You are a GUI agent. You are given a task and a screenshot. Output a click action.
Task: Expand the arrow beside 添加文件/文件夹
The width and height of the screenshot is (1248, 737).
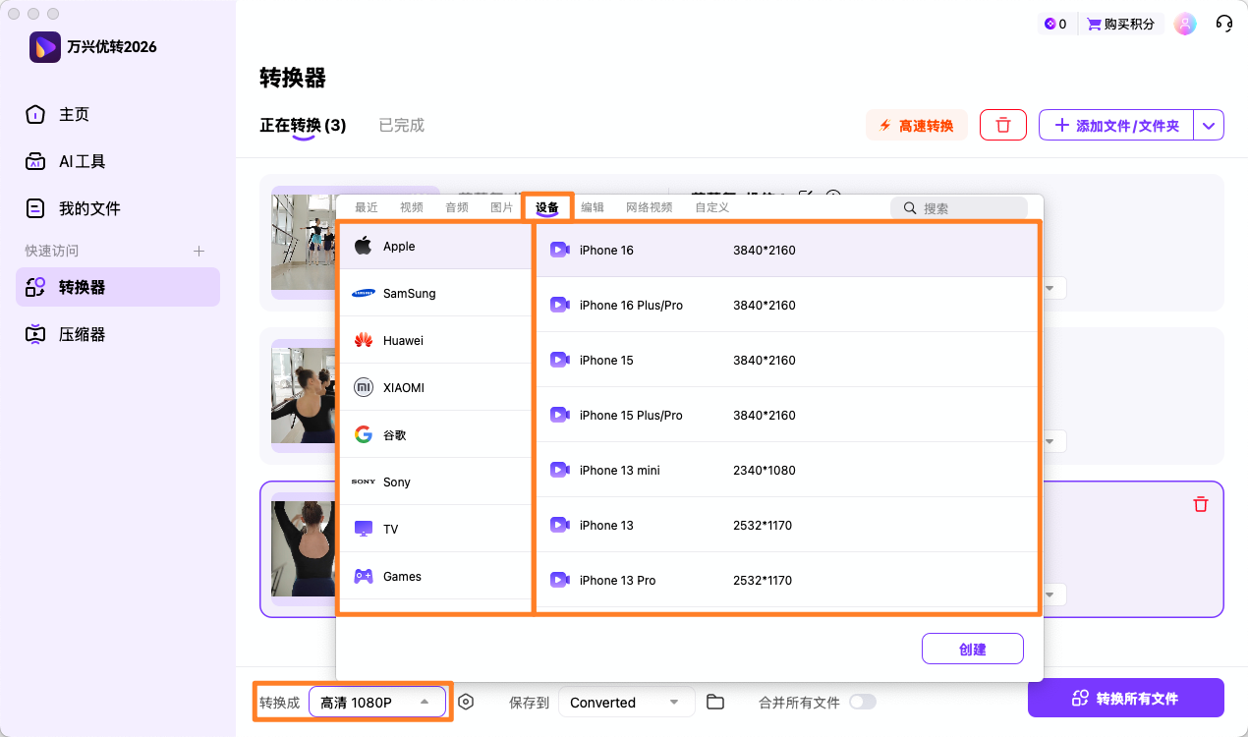tap(1209, 125)
